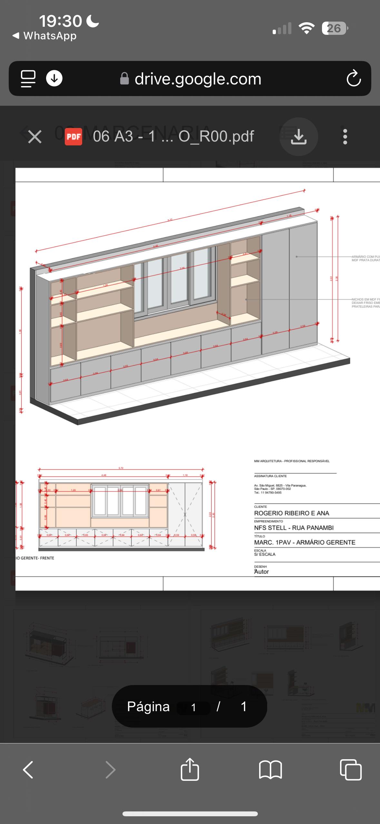Tap the drive.google.com address field
380x824 pixels.
(197, 79)
